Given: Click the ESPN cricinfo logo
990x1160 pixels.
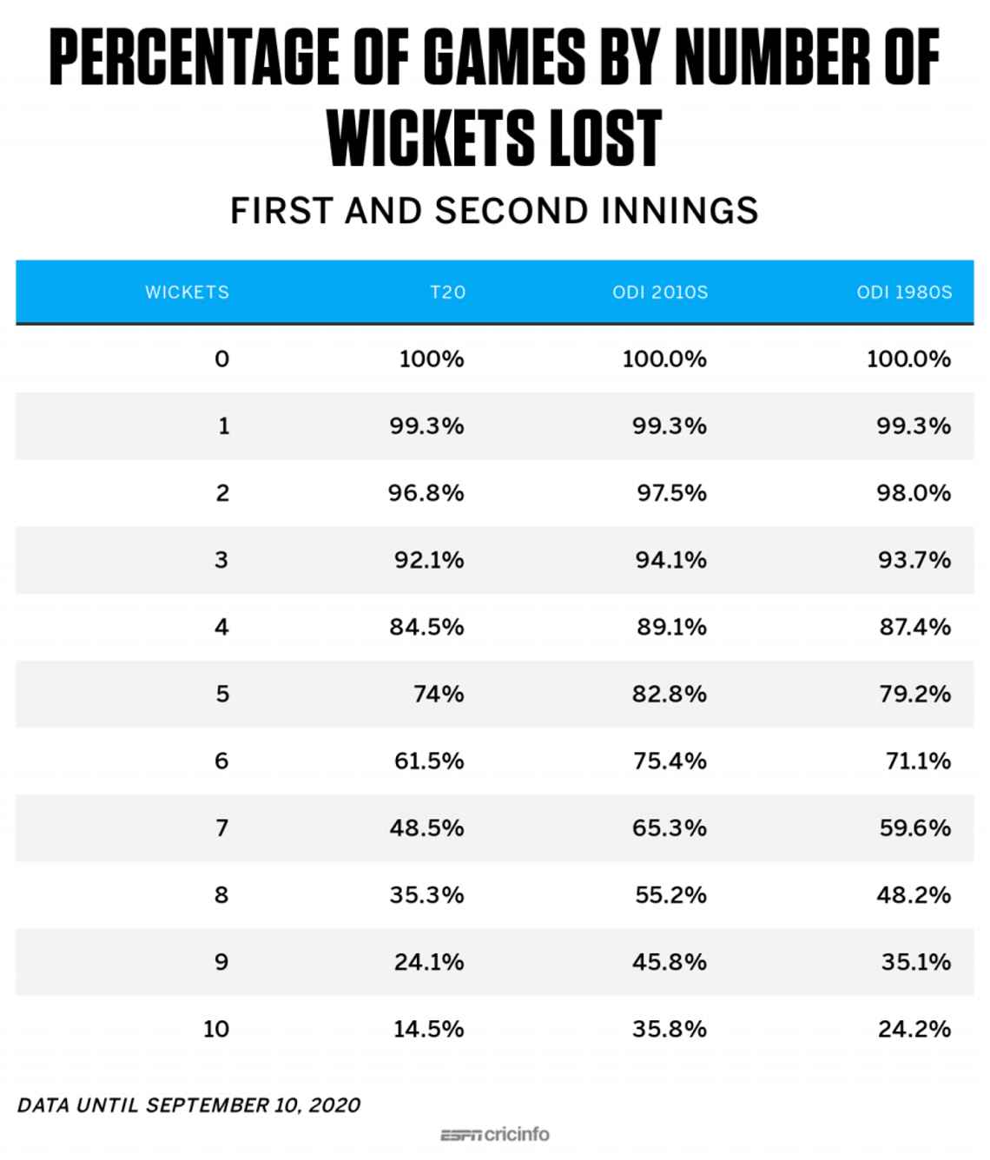Looking at the screenshot, I should click(x=494, y=1134).
